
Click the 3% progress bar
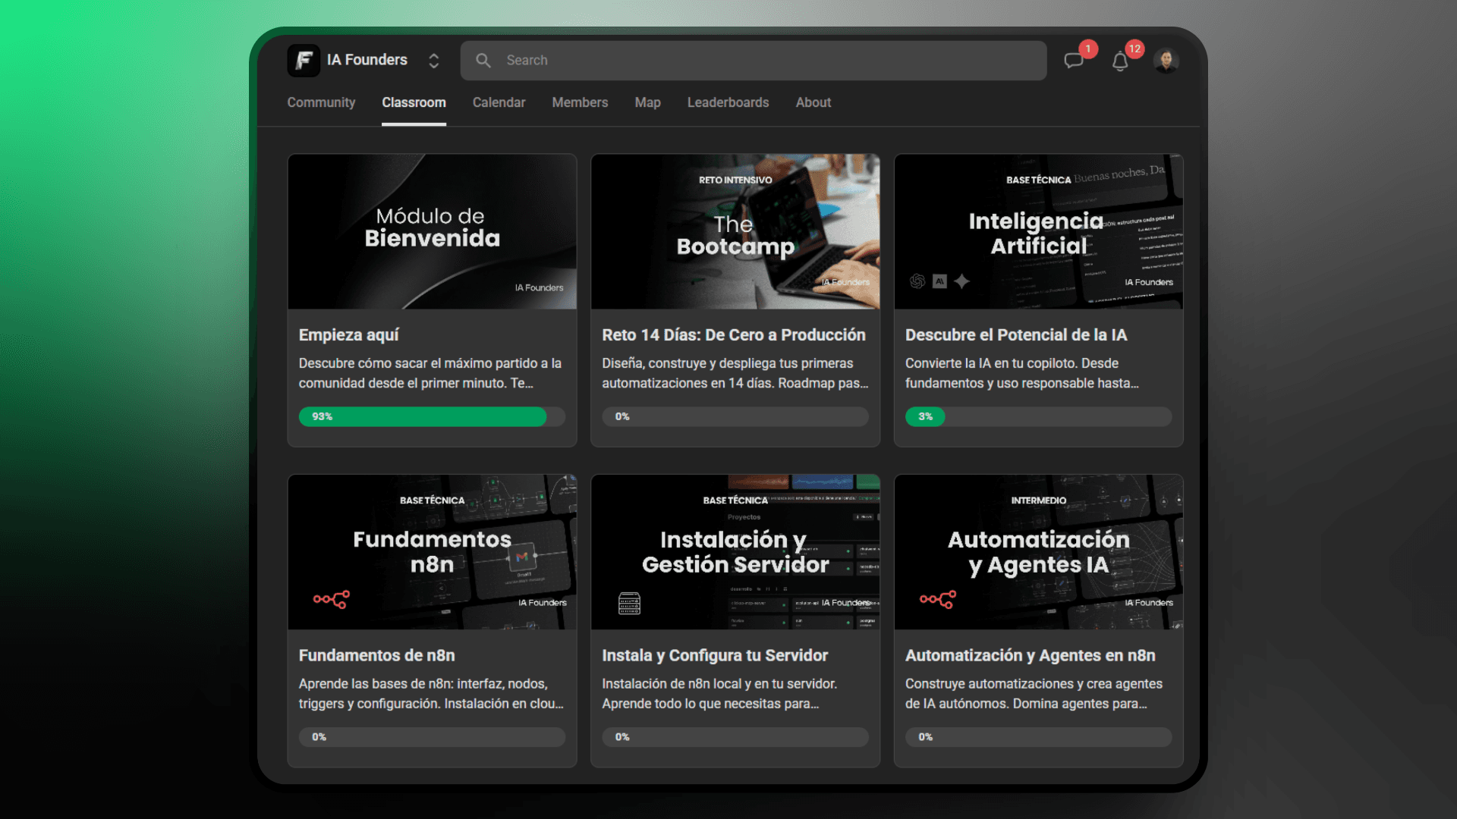pos(1038,416)
